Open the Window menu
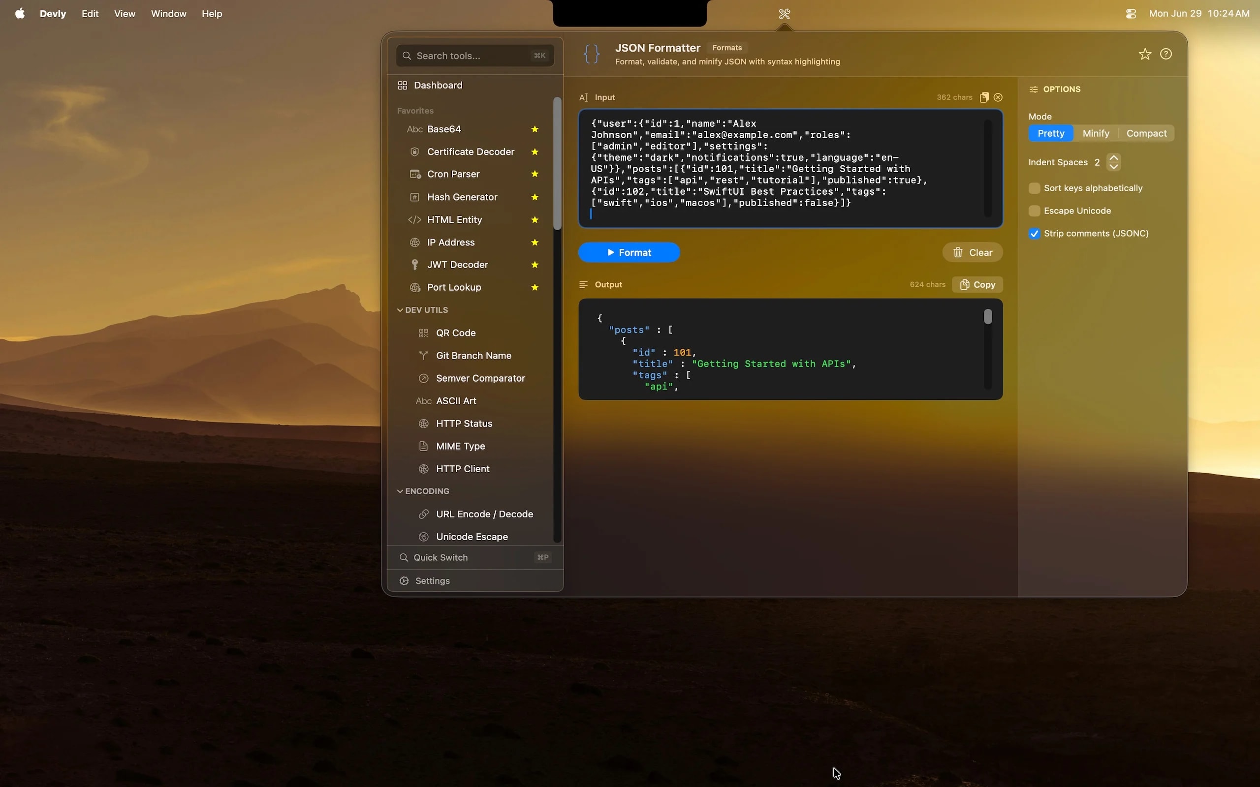 [169, 14]
